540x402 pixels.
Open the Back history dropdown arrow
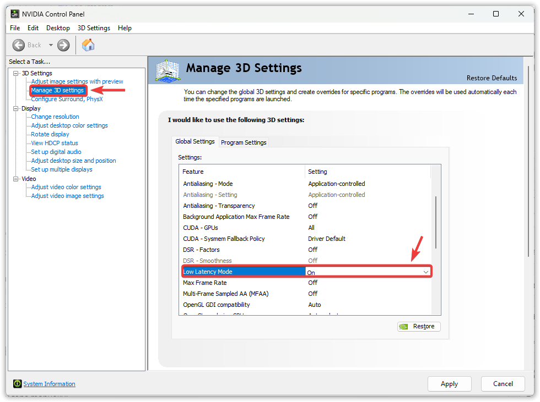(51, 45)
